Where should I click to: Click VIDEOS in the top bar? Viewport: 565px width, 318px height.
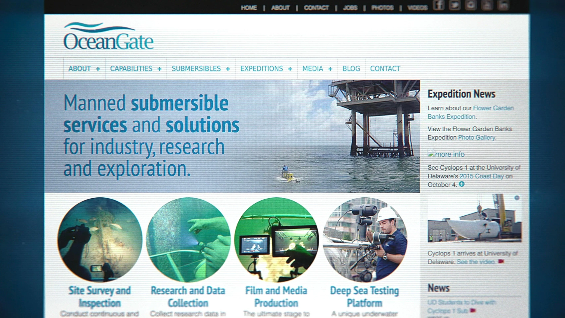417,8
